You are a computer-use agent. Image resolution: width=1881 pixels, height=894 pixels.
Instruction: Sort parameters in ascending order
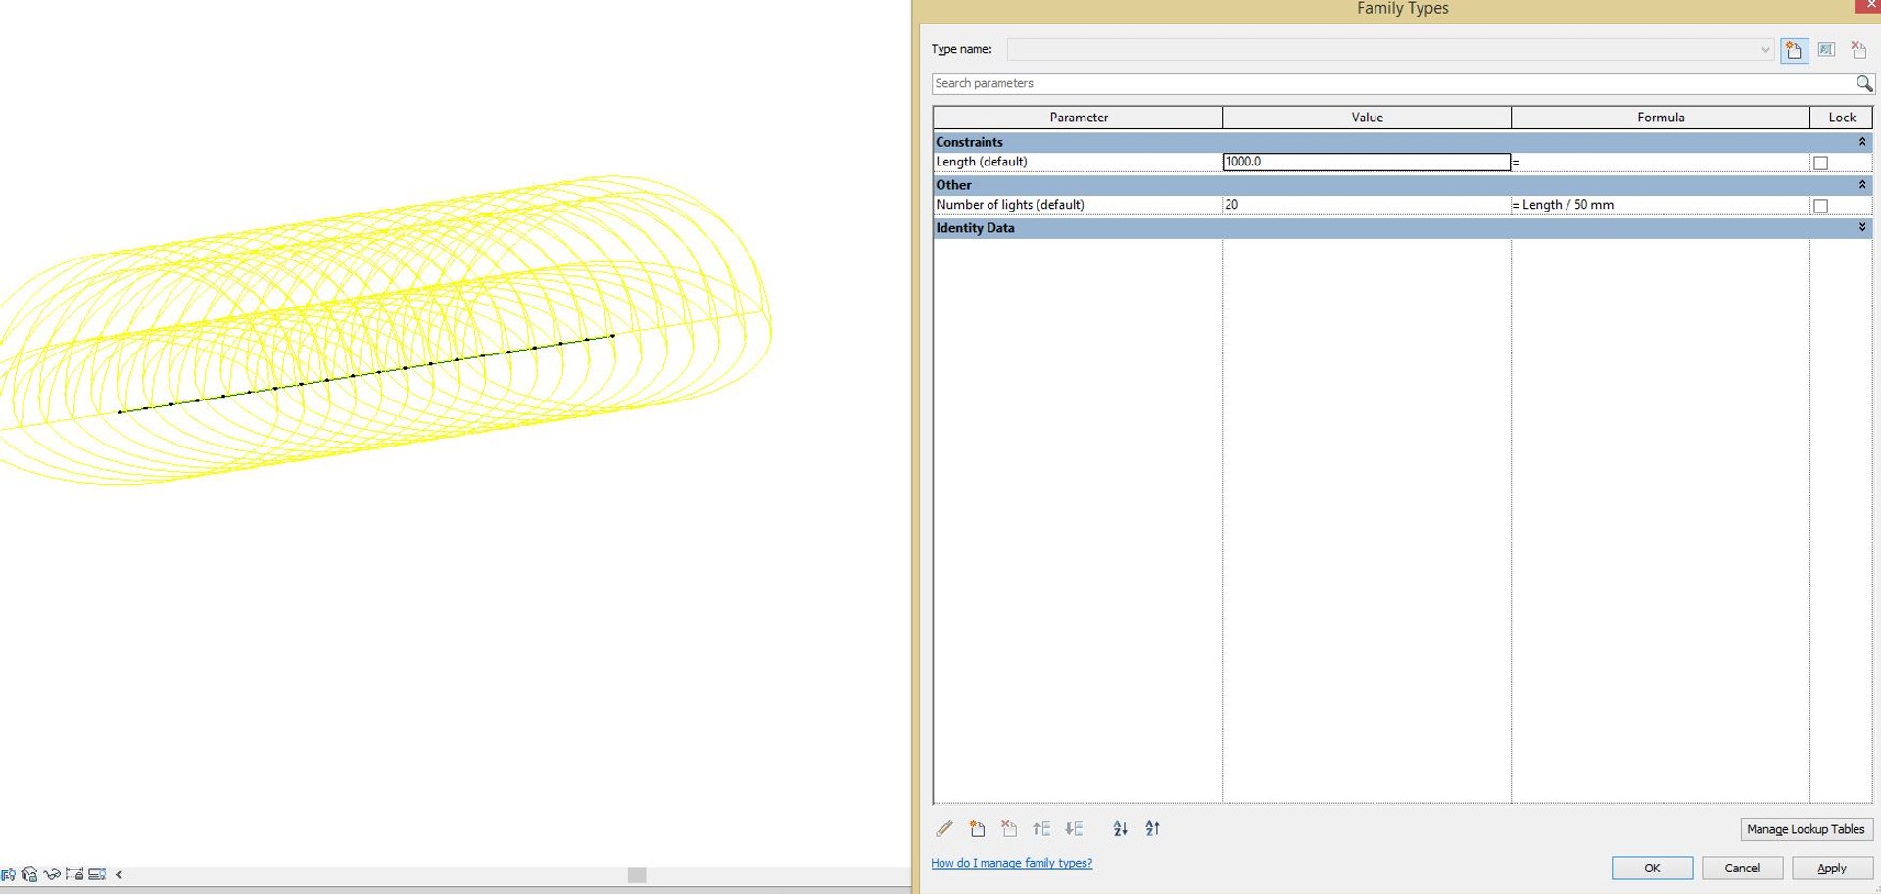pos(1120,828)
